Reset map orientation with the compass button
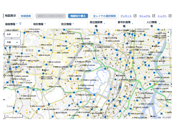Image resolution: width=174 pixels, height=130 pixels. click(x=168, y=40)
